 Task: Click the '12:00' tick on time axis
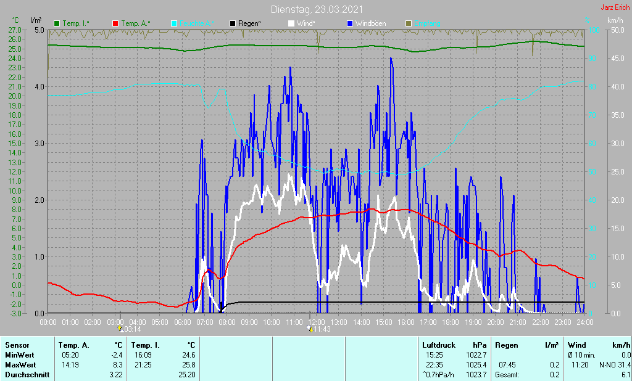317,322
